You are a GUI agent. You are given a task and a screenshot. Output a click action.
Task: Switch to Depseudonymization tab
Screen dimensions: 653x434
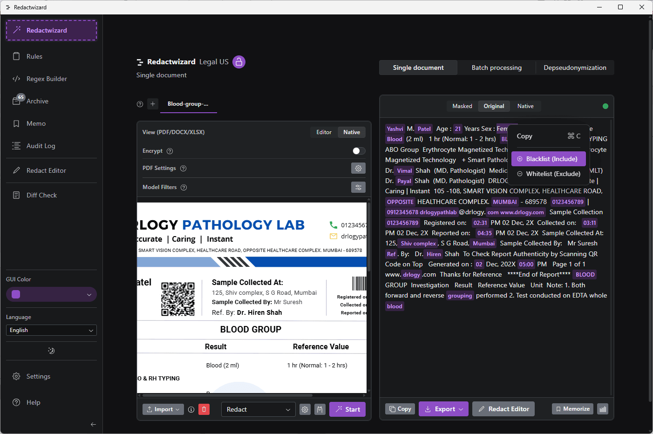point(575,68)
